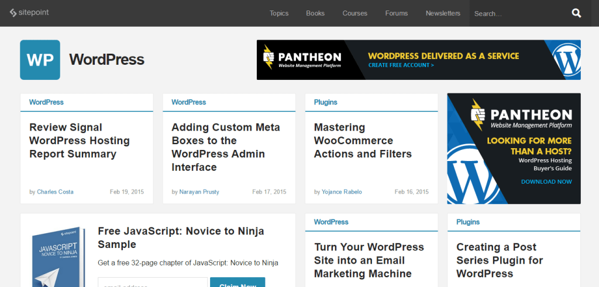The height and width of the screenshot is (287, 599).
Task: Open Turn Your WordPress Site article
Action: click(369, 260)
